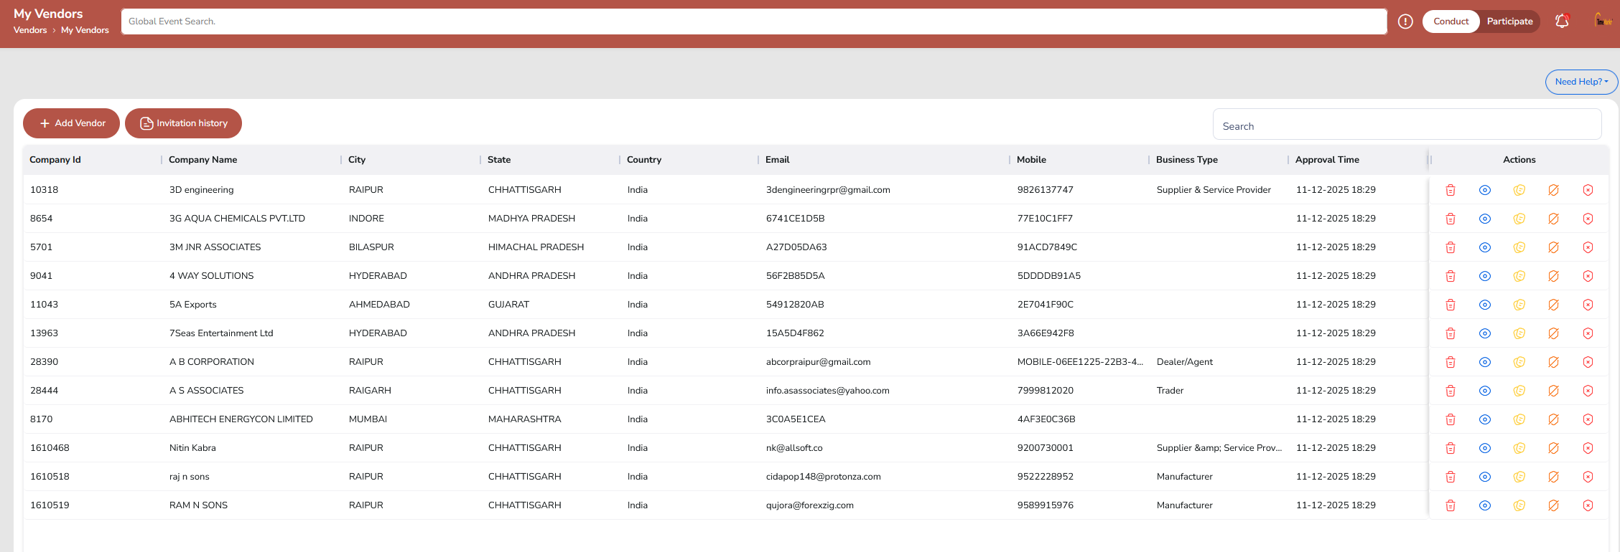Go to Vendors breadcrumb link
Viewport: 1620px width, 552px height.
tap(30, 30)
